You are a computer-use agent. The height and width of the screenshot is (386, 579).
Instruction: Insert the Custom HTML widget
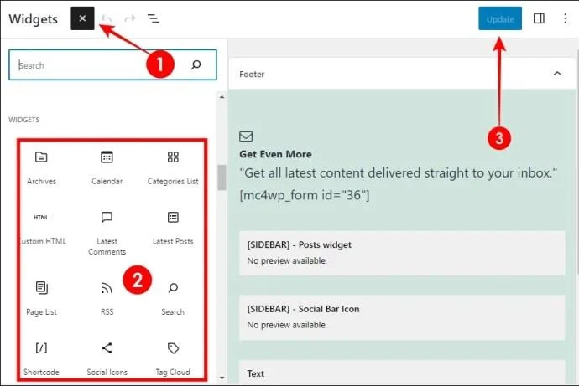(x=42, y=229)
